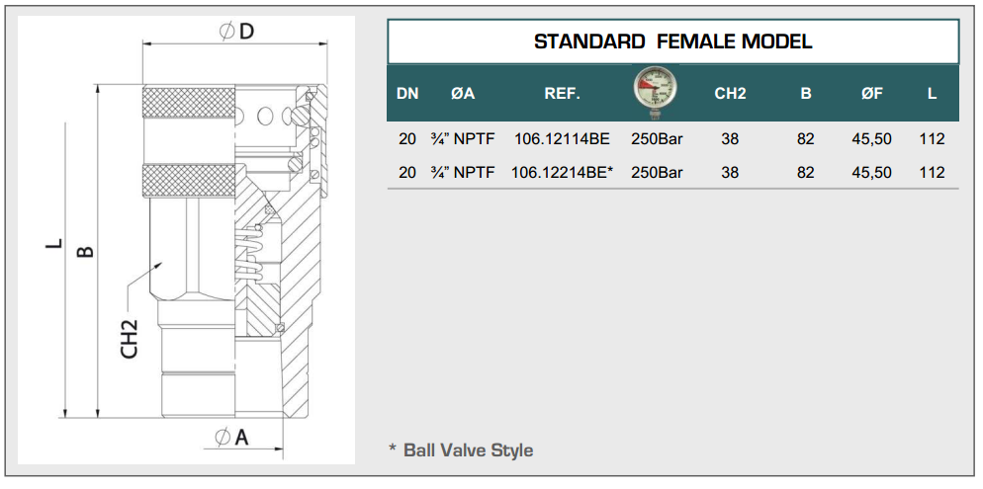Select the DN column header
The height and width of the screenshot is (489, 983).
coord(407,95)
